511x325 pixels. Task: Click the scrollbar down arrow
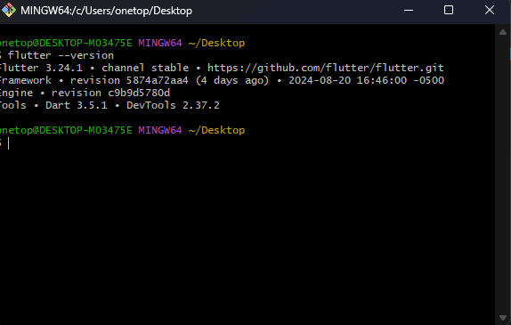tap(503, 318)
